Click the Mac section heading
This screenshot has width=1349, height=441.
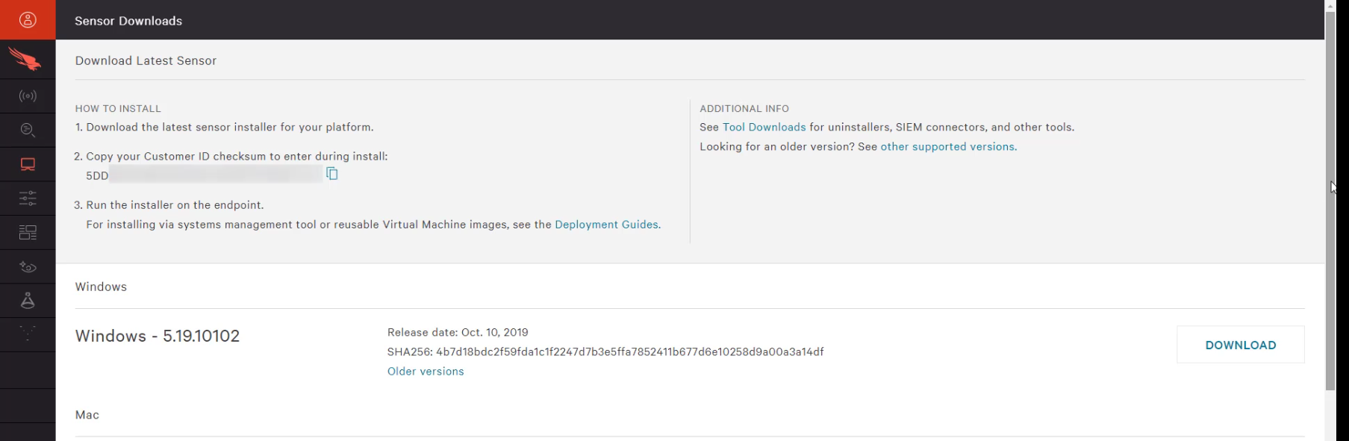click(87, 415)
